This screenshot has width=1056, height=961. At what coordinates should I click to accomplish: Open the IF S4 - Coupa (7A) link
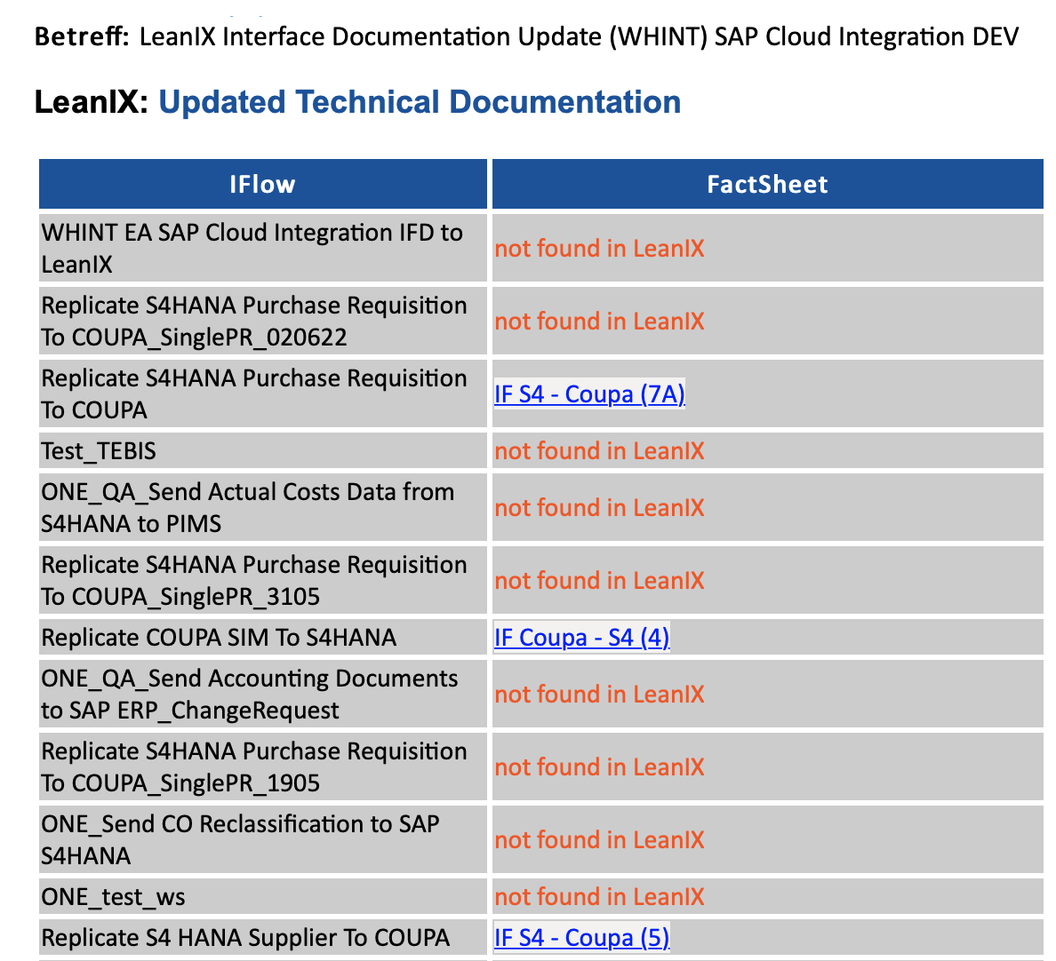point(589,393)
